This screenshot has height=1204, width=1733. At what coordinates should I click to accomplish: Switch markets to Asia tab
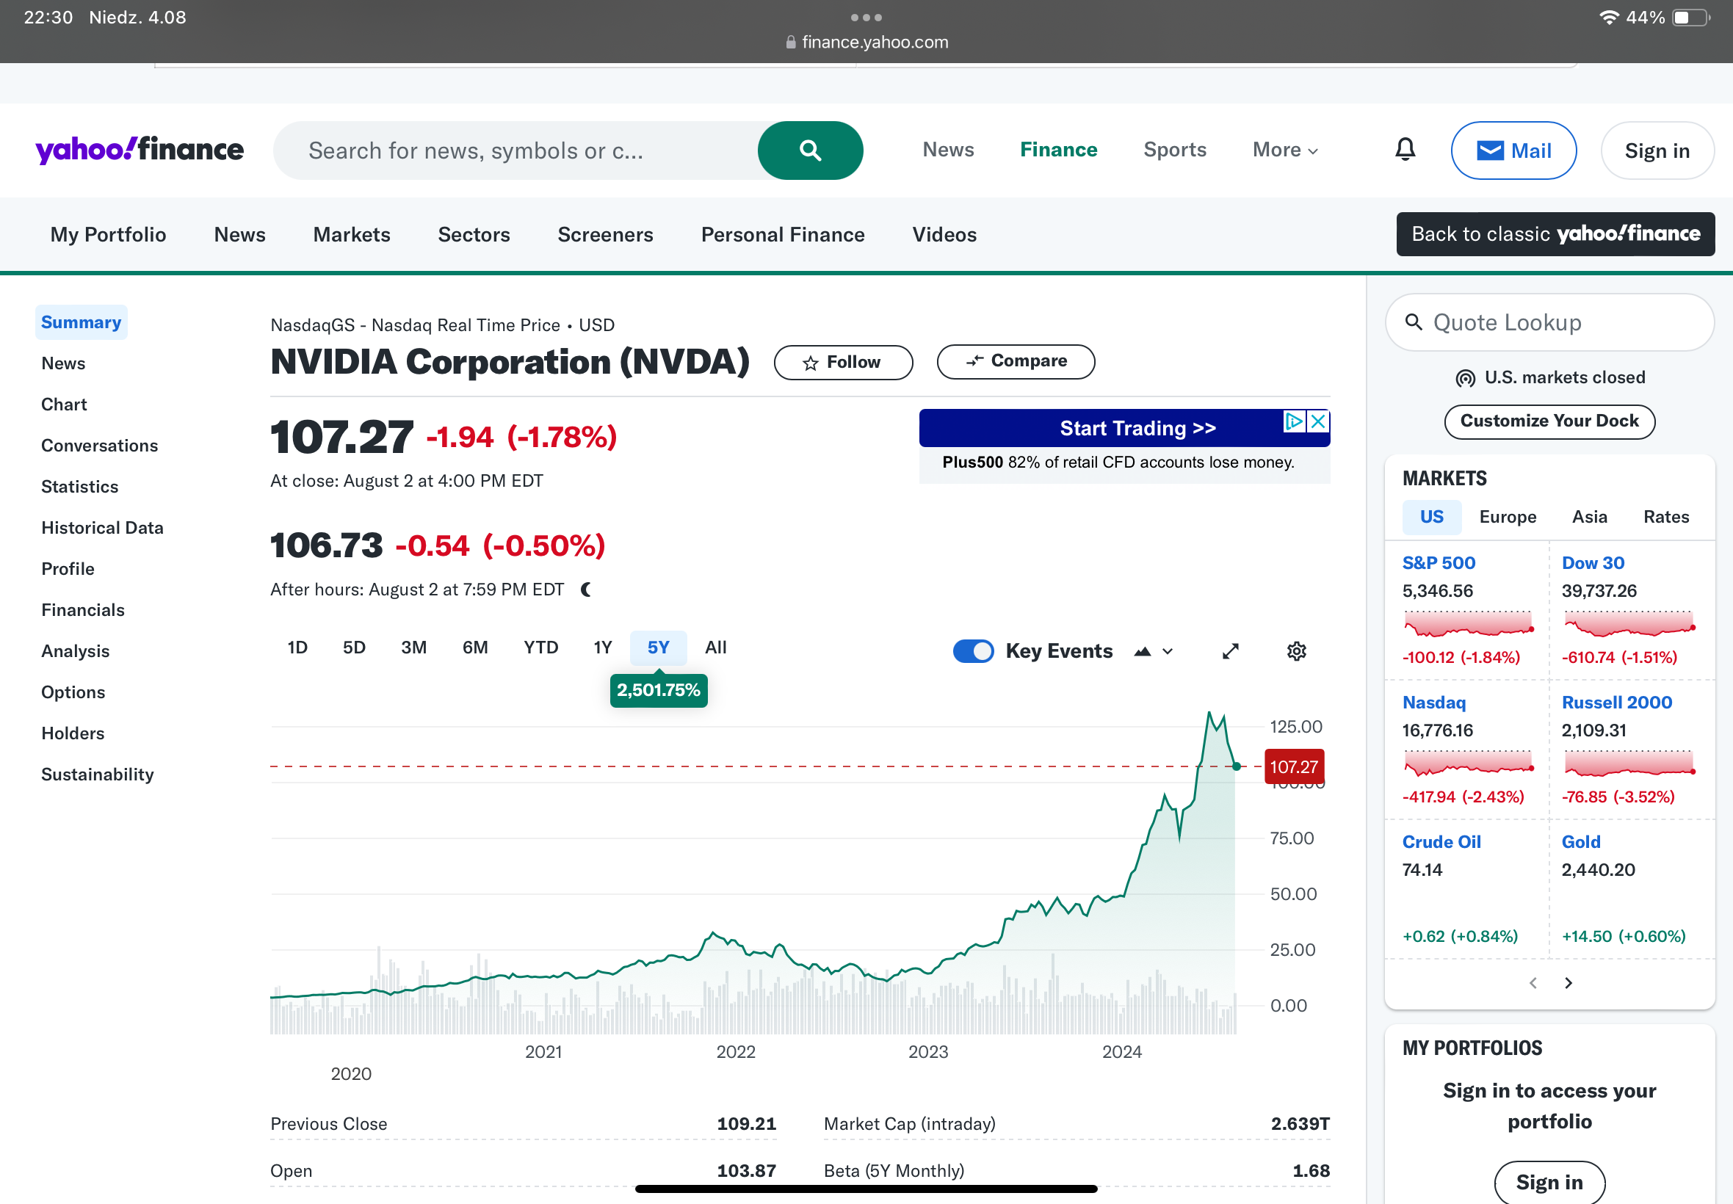[x=1589, y=517]
